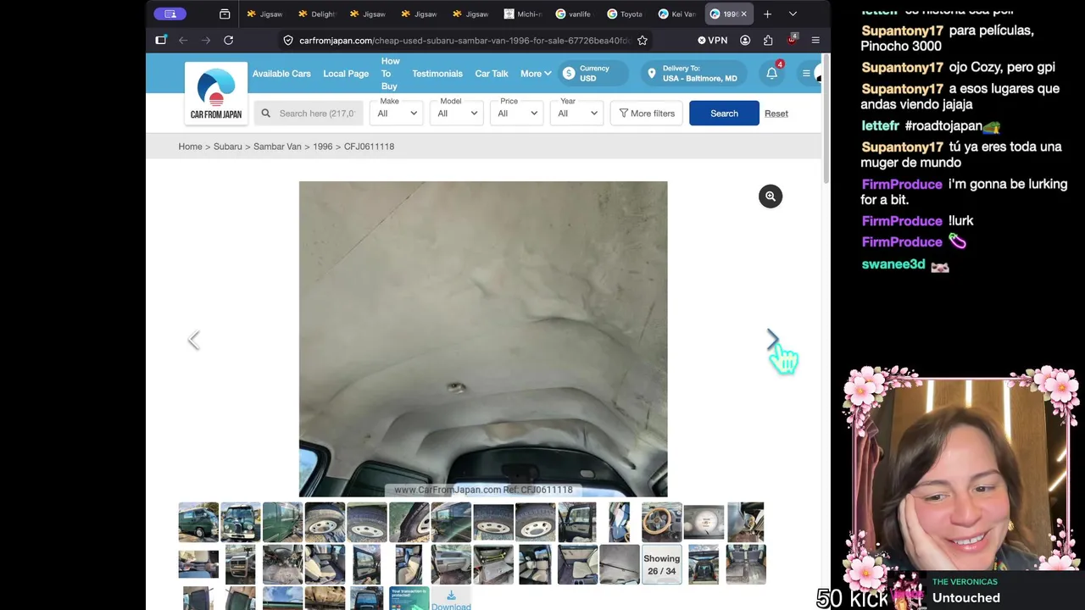Switch to the vanlife Google tab
Viewport: 1085px width, 610px height.
click(574, 14)
